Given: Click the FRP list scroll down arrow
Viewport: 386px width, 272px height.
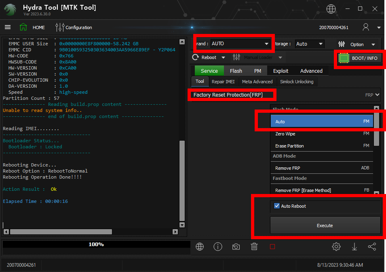Looking at the screenshot, I should click(x=376, y=193).
